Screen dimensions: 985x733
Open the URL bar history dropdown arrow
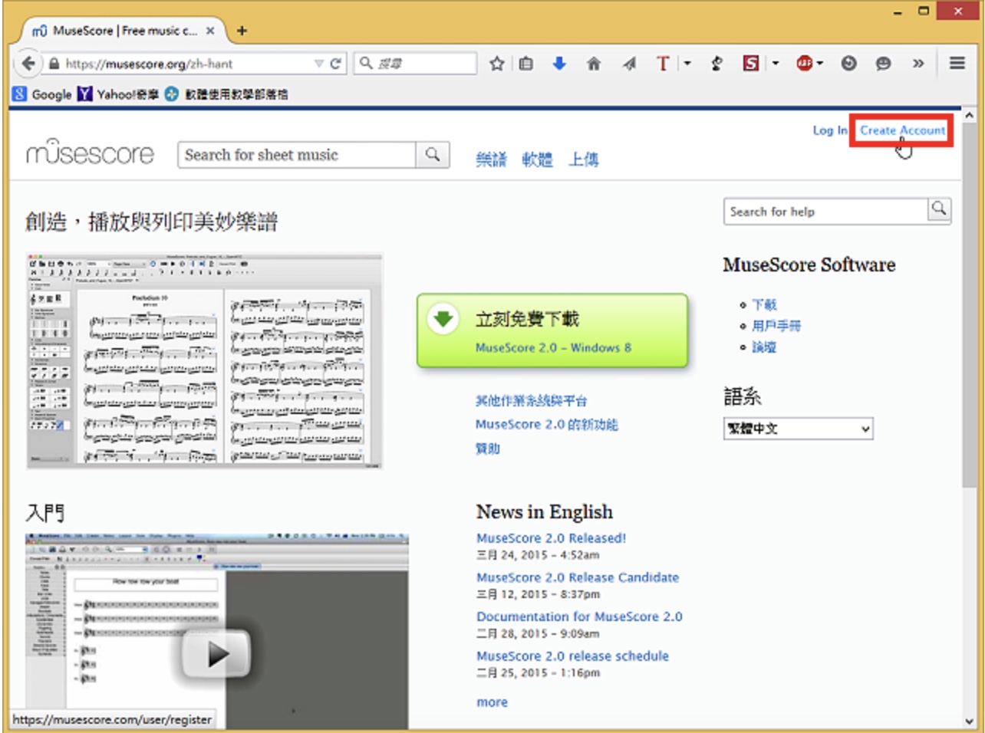318,64
